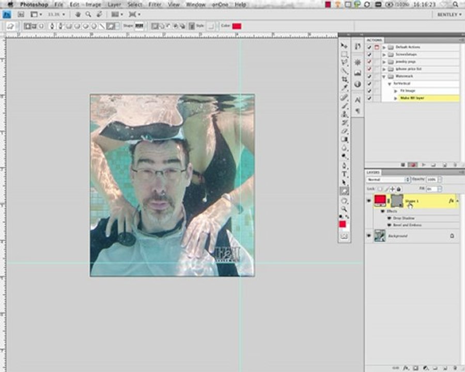Open the Filter menu

coord(155,5)
